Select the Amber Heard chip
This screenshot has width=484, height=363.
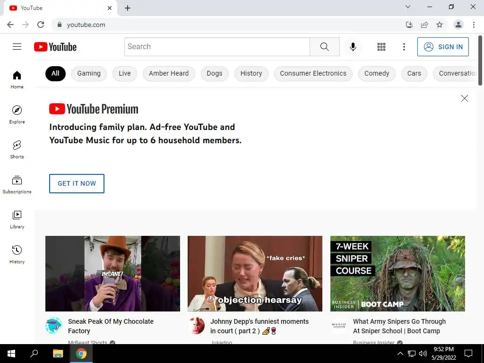tap(169, 73)
